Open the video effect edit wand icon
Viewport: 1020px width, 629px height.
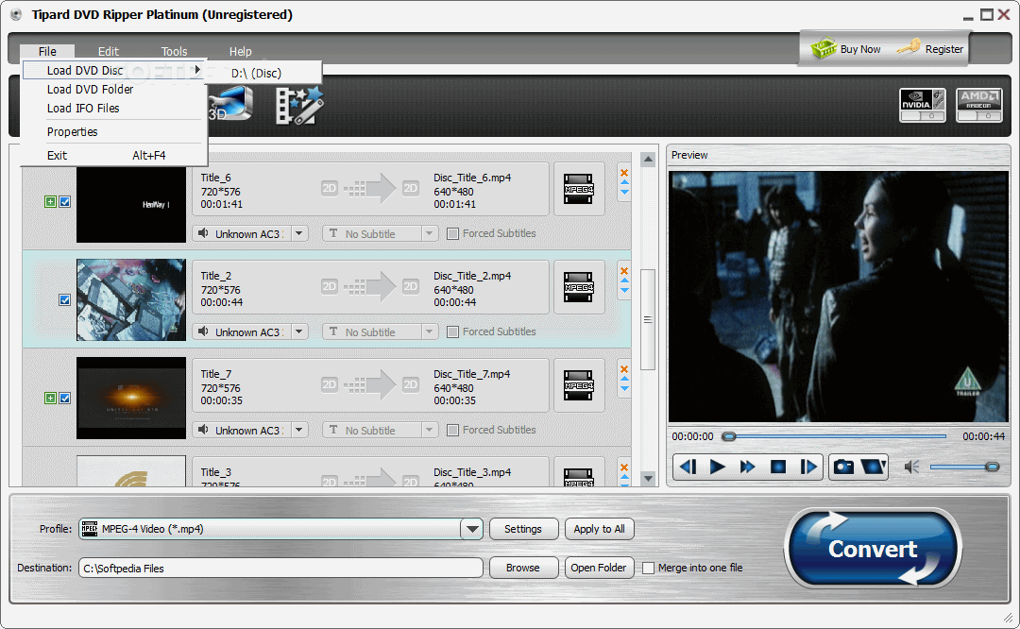[298, 106]
